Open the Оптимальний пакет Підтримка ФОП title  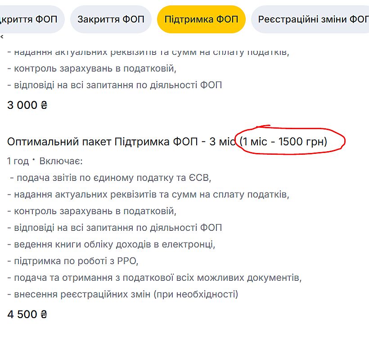pos(121,142)
